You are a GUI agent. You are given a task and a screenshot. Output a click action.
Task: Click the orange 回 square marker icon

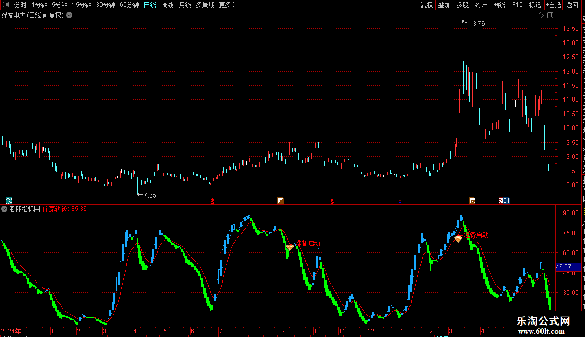tap(281, 201)
